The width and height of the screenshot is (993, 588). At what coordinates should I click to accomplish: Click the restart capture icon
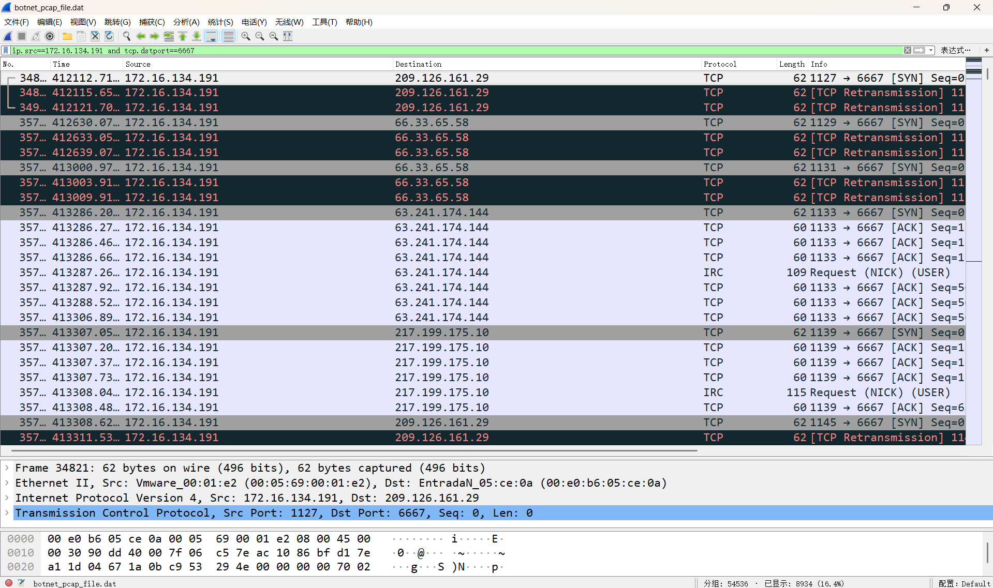36,36
